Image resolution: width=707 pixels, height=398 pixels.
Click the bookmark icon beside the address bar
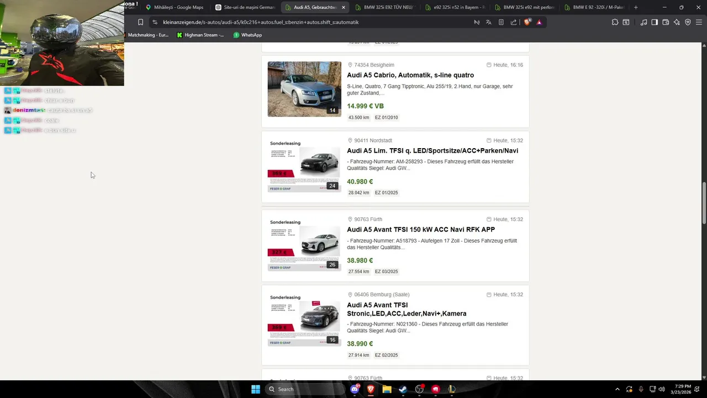coord(140,22)
